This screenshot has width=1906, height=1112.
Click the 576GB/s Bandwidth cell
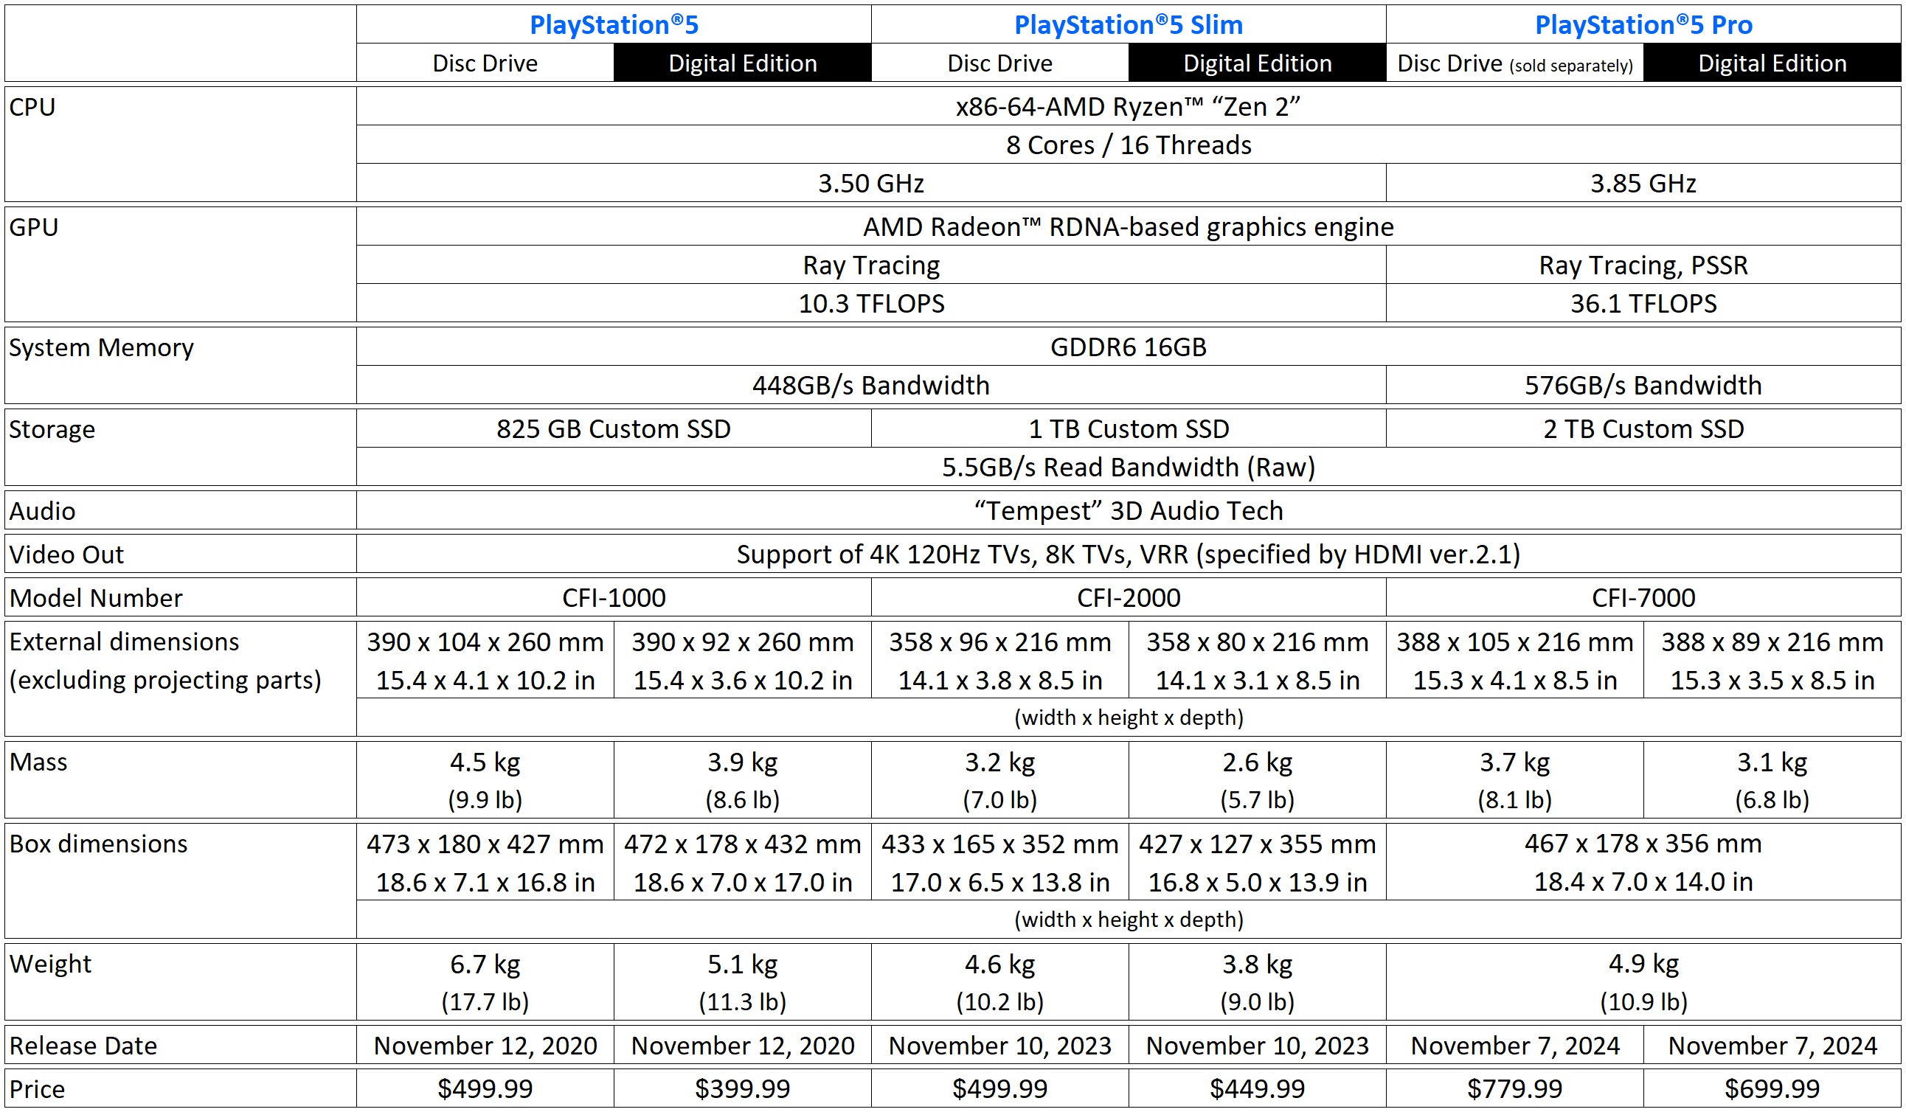click(x=1643, y=386)
